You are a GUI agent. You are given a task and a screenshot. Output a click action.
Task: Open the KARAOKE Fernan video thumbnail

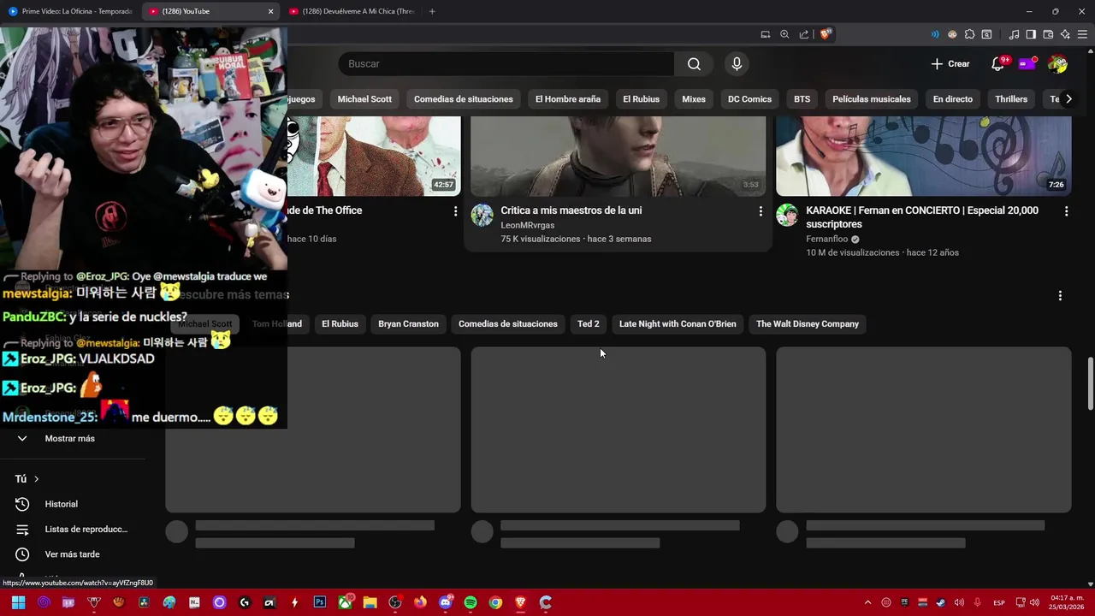tap(923, 156)
